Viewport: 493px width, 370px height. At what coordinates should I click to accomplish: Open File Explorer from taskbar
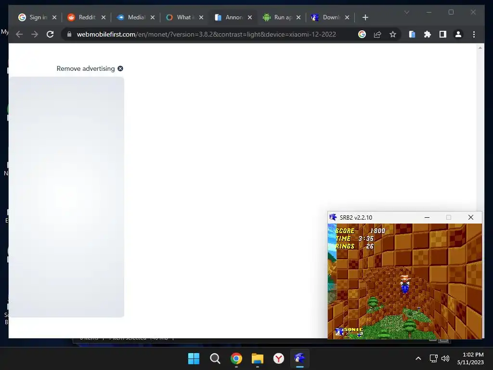(x=258, y=358)
